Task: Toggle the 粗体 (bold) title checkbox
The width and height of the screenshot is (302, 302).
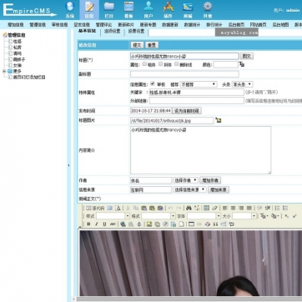Action: pyautogui.click(x=144, y=64)
